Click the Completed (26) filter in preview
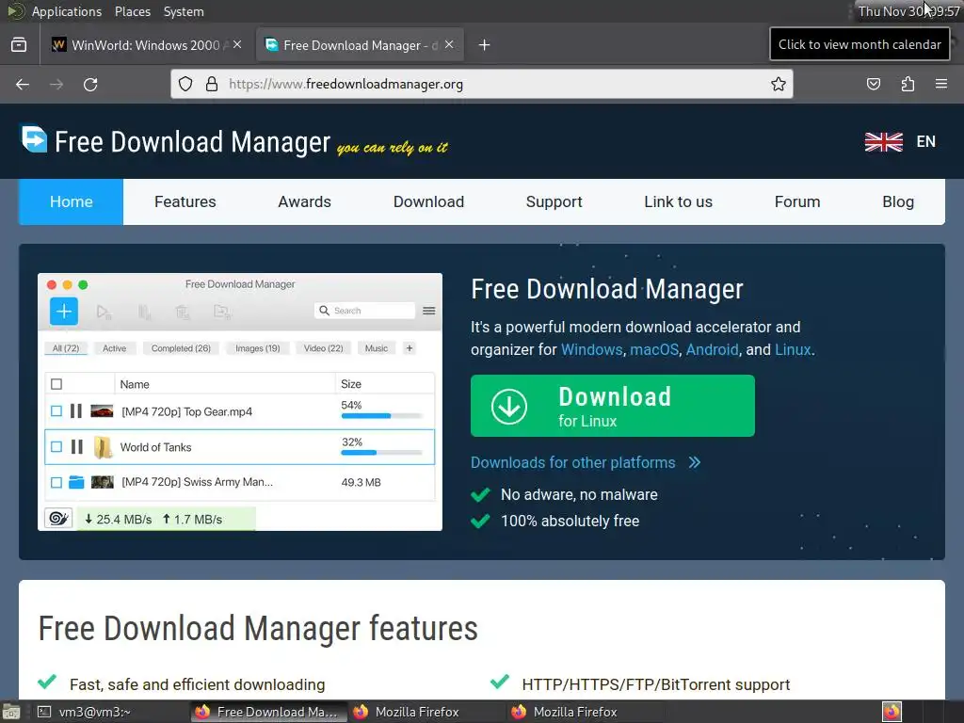 tap(181, 348)
